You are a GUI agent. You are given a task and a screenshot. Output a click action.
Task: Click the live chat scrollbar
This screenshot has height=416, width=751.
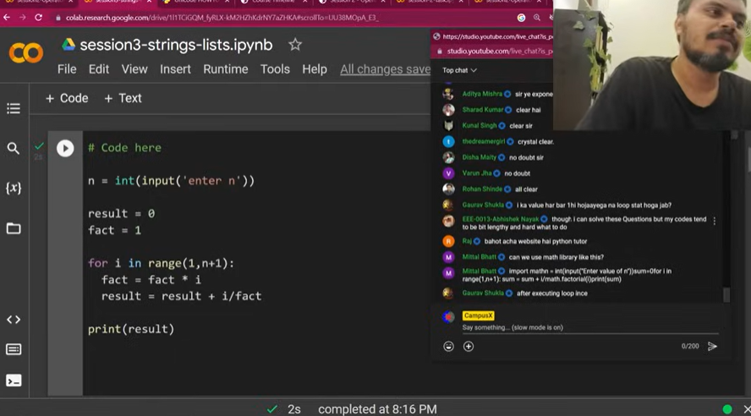pyautogui.click(x=726, y=294)
